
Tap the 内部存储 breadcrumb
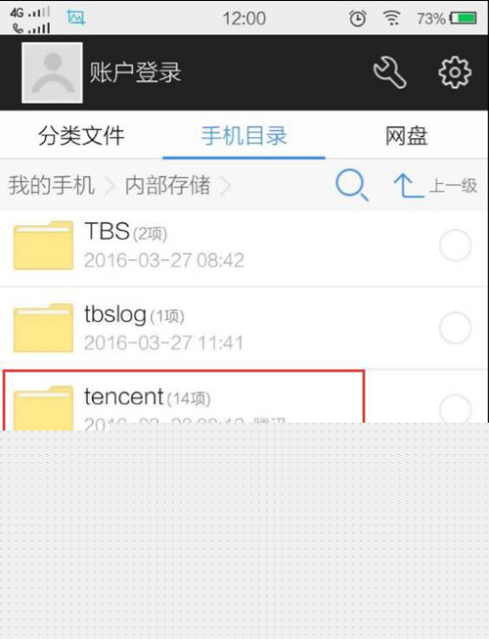pos(167,185)
